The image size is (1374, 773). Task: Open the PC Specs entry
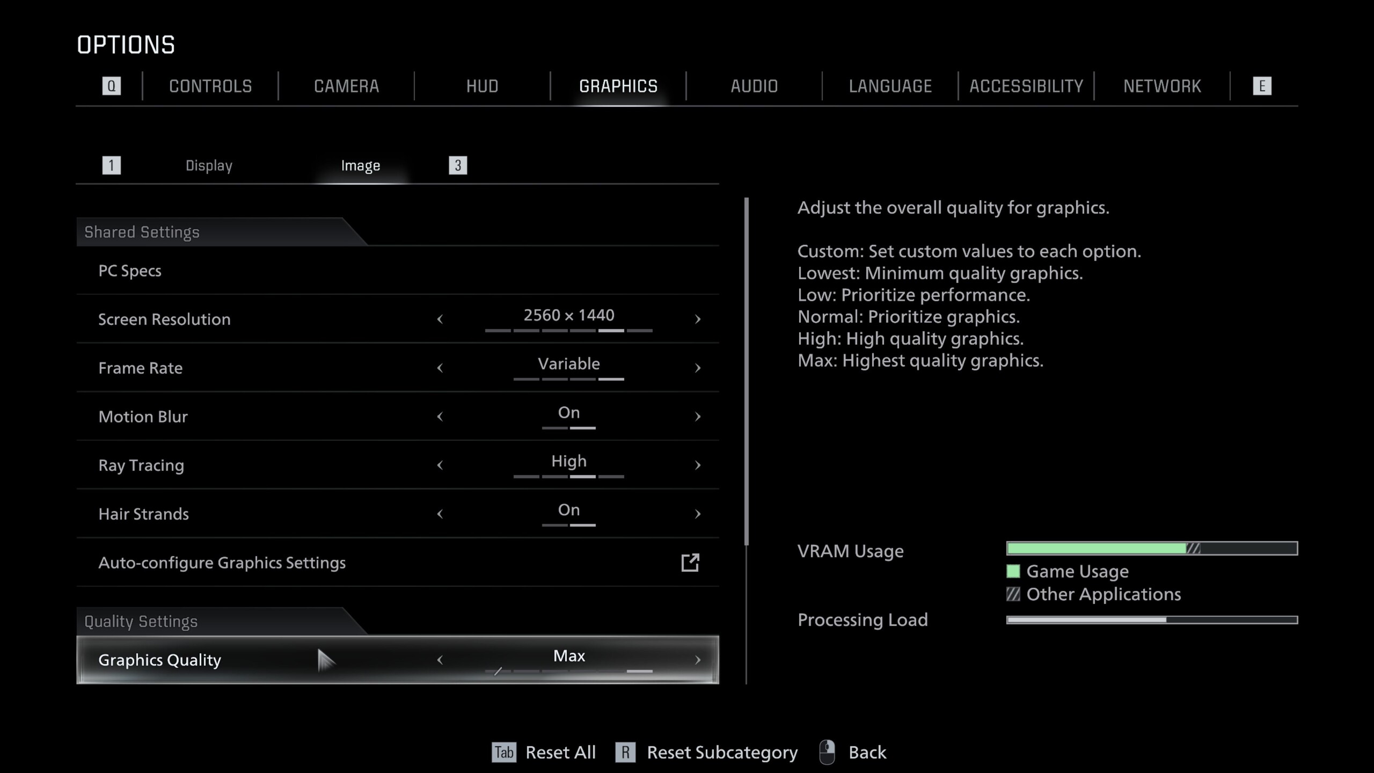point(130,271)
